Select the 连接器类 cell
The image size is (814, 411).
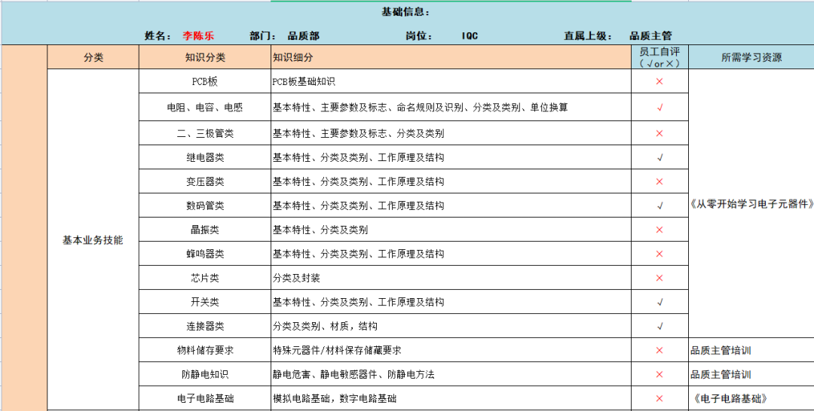205,326
